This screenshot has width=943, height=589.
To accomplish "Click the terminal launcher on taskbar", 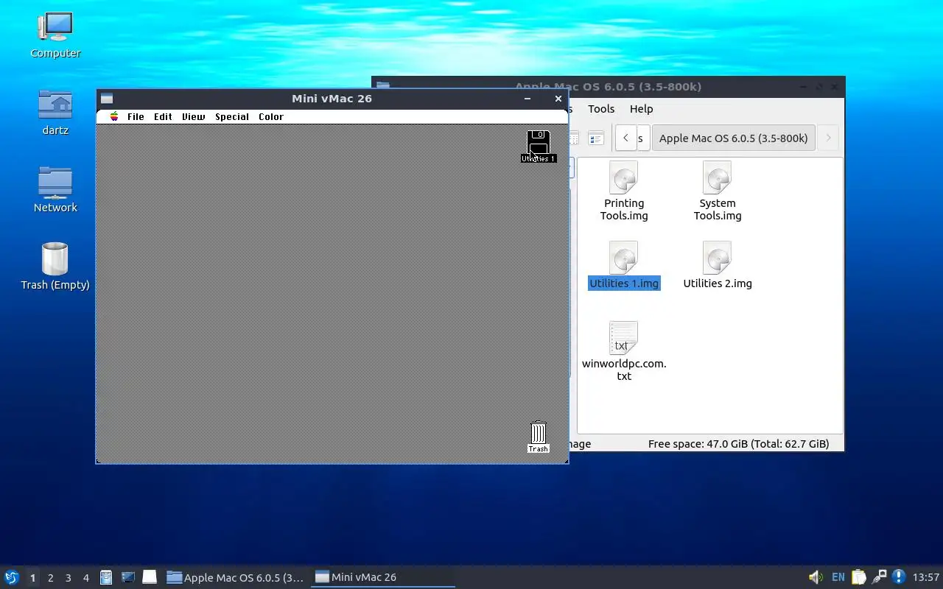I will 127,577.
